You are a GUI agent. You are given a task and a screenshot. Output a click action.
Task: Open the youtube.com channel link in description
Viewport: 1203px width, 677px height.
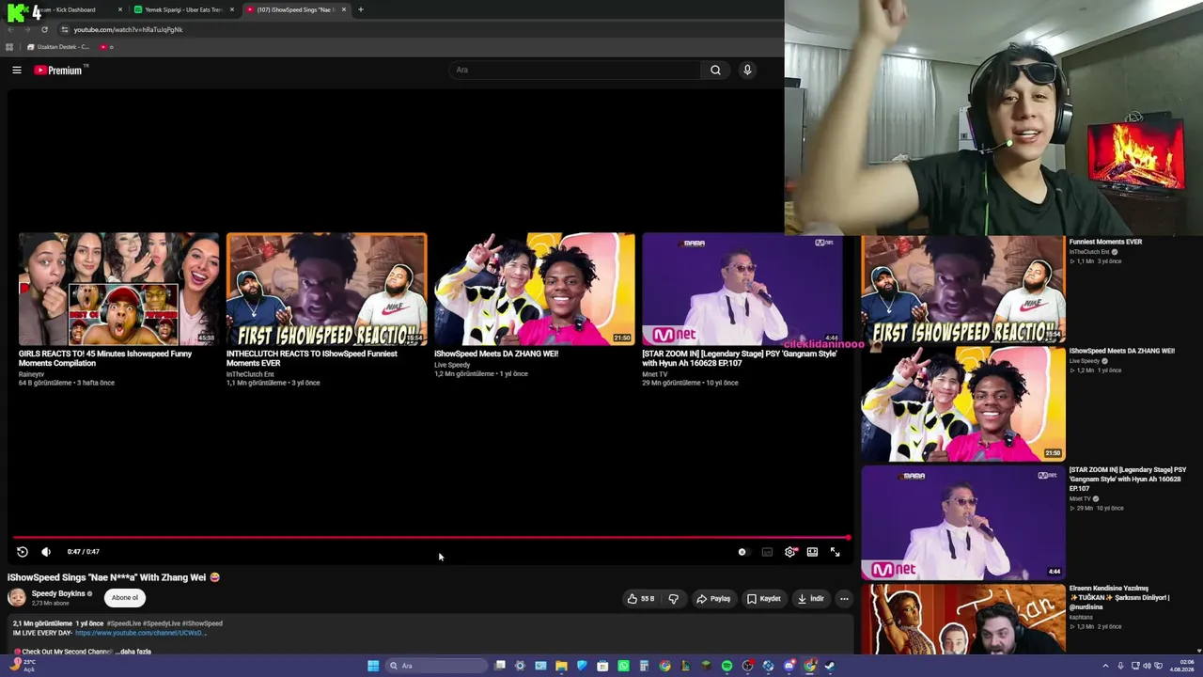(x=139, y=633)
